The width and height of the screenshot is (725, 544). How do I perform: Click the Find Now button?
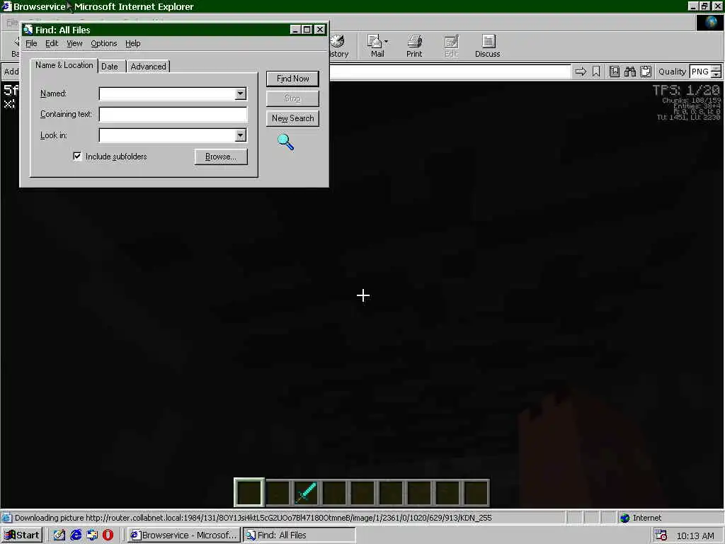(x=292, y=79)
